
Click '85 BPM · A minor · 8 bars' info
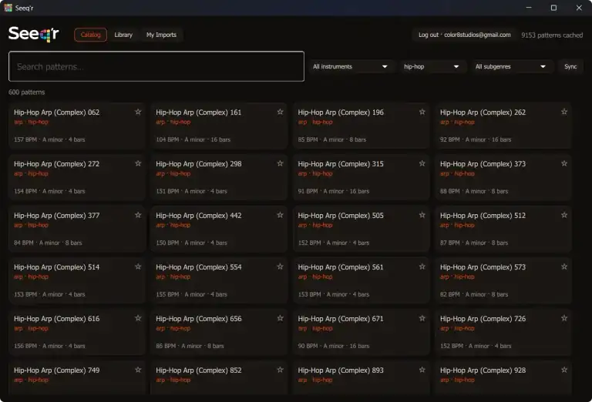pos(332,139)
